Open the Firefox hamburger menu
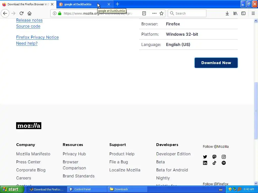Image resolution: width=258 pixels, height=193 pixels. click(253, 13)
